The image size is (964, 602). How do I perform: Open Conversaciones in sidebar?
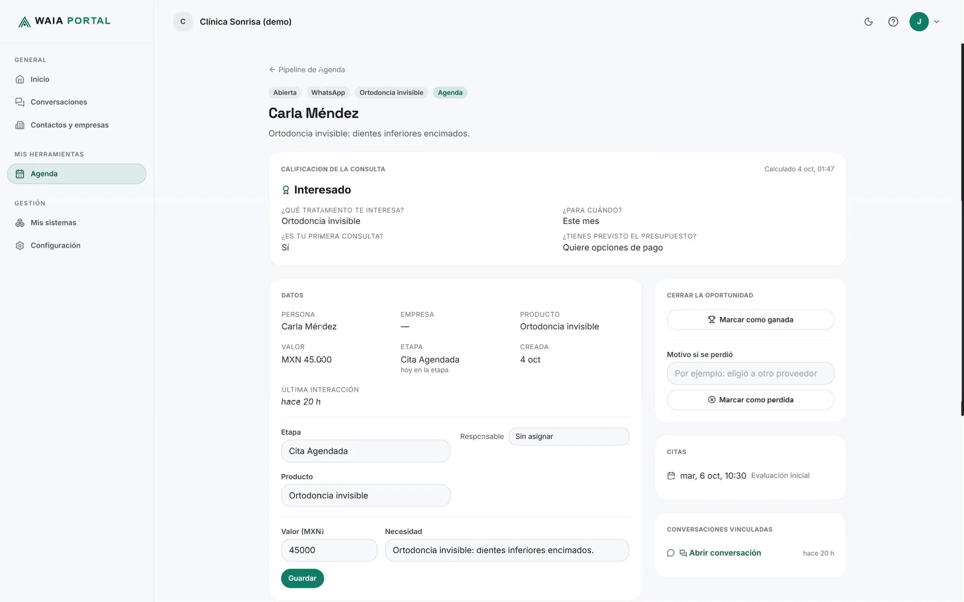pyautogui.click(x=76, y=102)
